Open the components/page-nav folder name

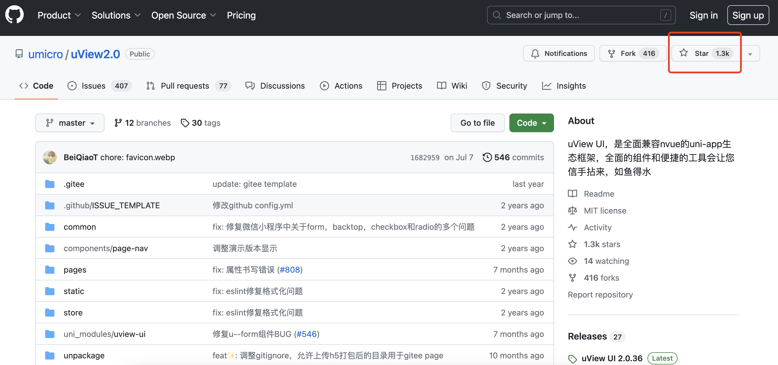click(106, 248)
